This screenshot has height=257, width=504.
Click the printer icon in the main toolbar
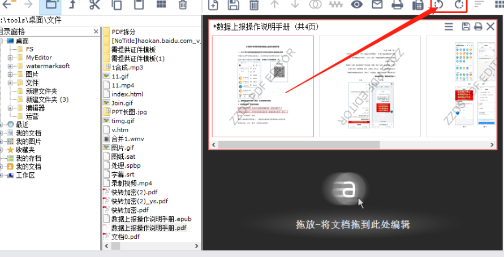[398, 5]
